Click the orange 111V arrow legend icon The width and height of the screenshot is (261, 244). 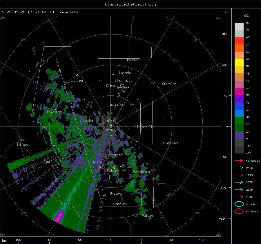click(239, 175)
